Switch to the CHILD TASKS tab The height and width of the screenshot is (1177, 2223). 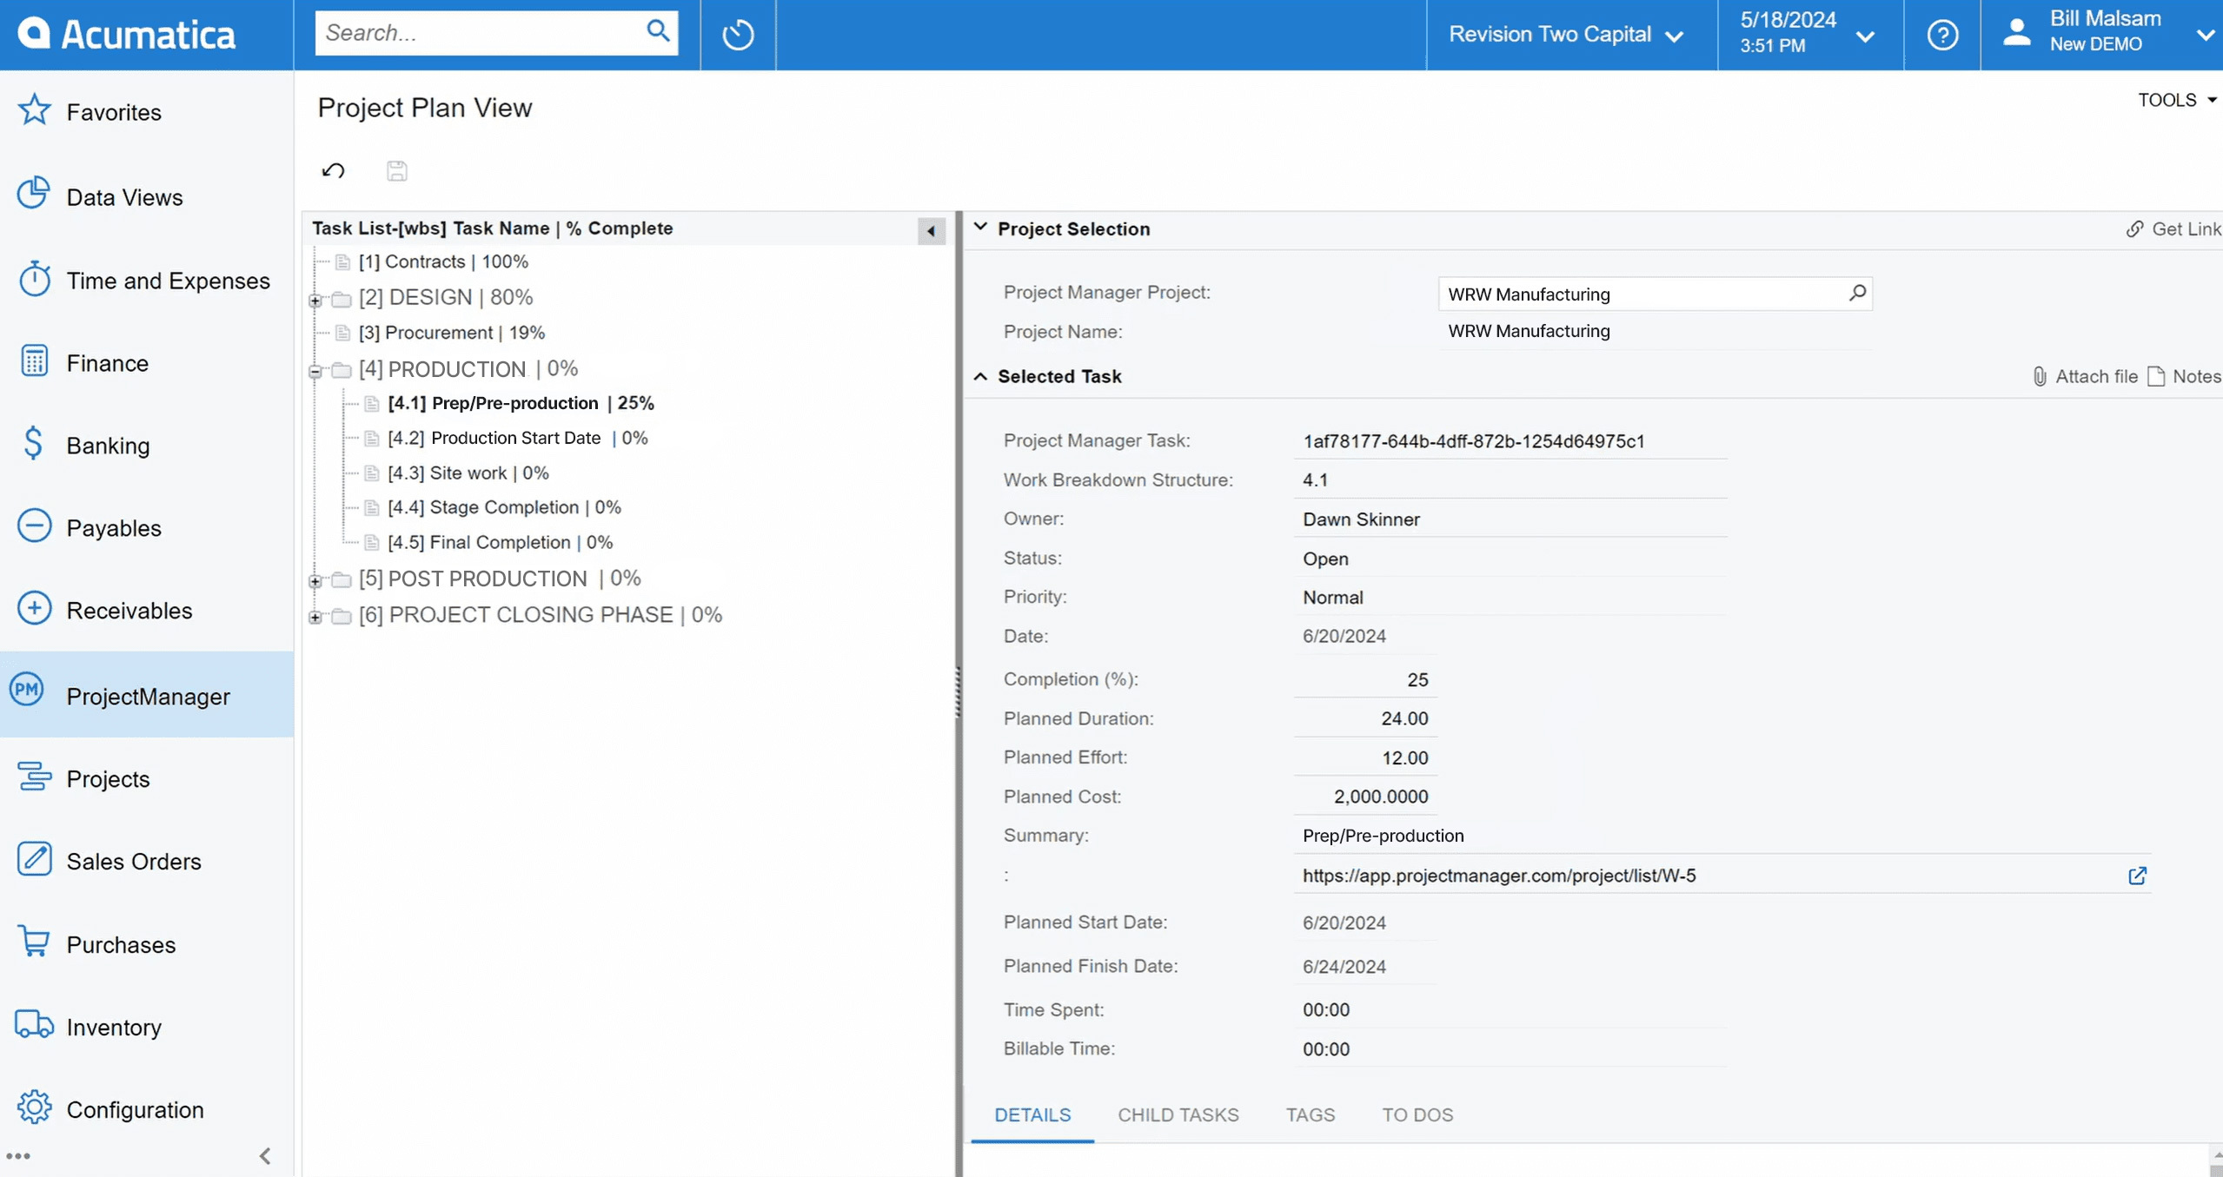point(1178,1114)
